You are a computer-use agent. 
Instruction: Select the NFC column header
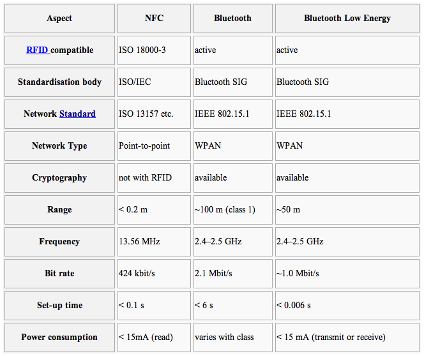(x=154, y=19)
